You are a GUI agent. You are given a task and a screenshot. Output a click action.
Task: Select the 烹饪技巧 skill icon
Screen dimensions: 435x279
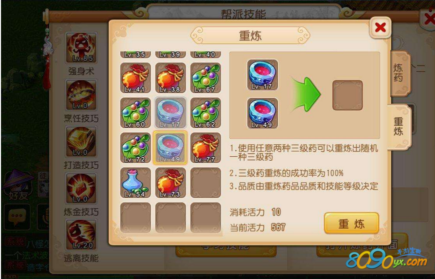[x=81, y=95]
